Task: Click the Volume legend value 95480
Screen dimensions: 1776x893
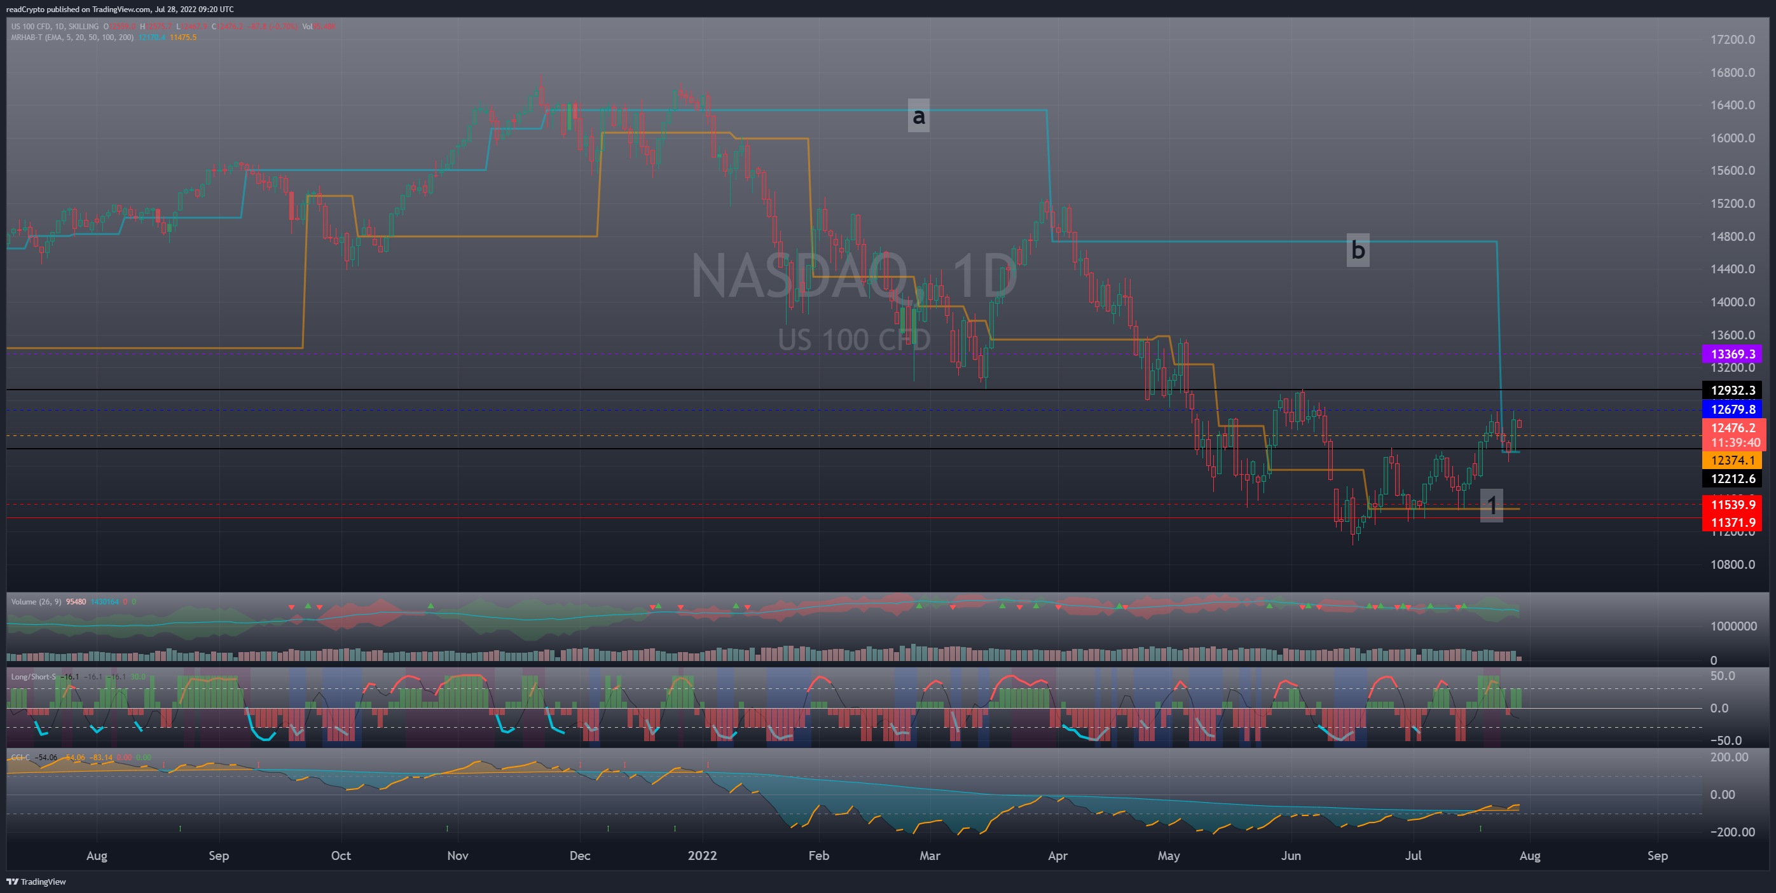Action: (x=76, y=603)
